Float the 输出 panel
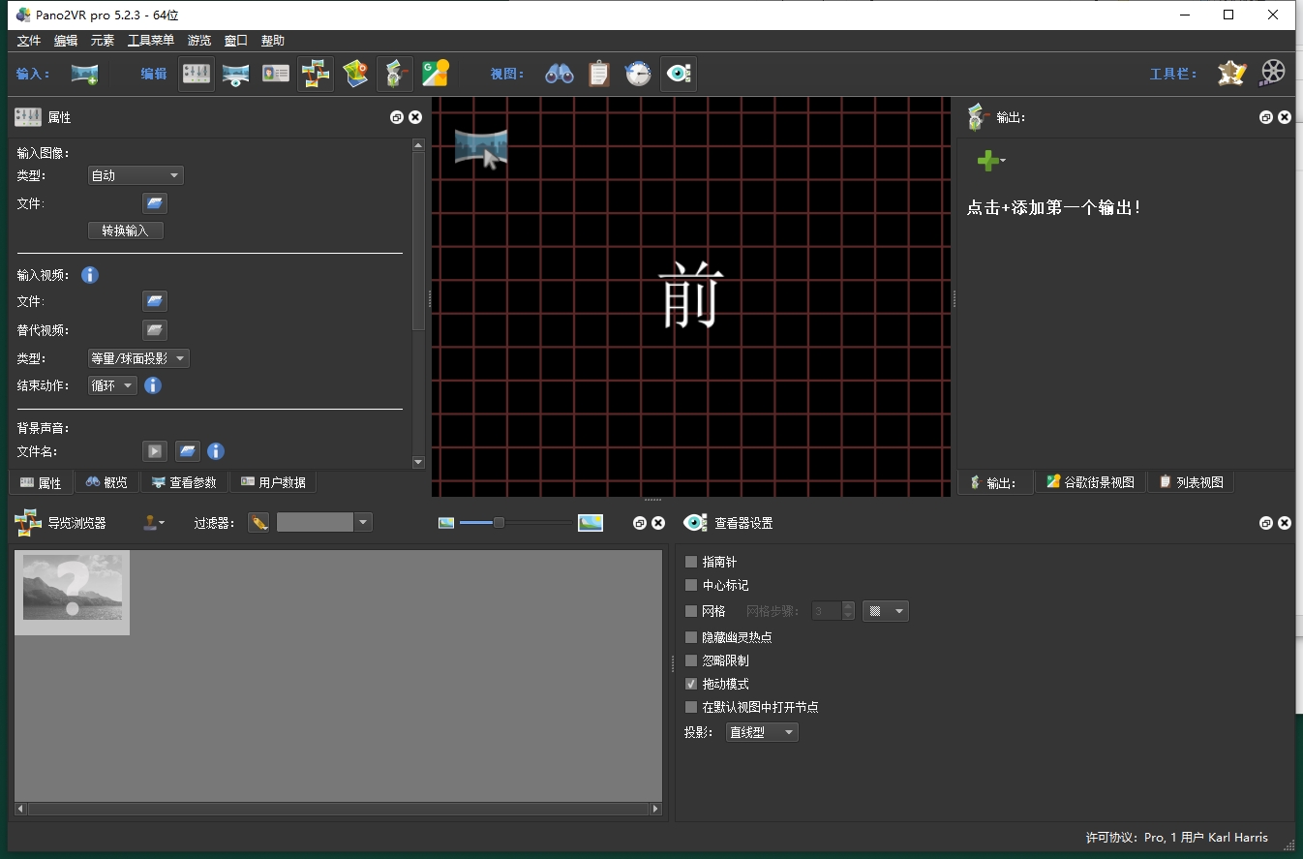 tap(1266, 117)
